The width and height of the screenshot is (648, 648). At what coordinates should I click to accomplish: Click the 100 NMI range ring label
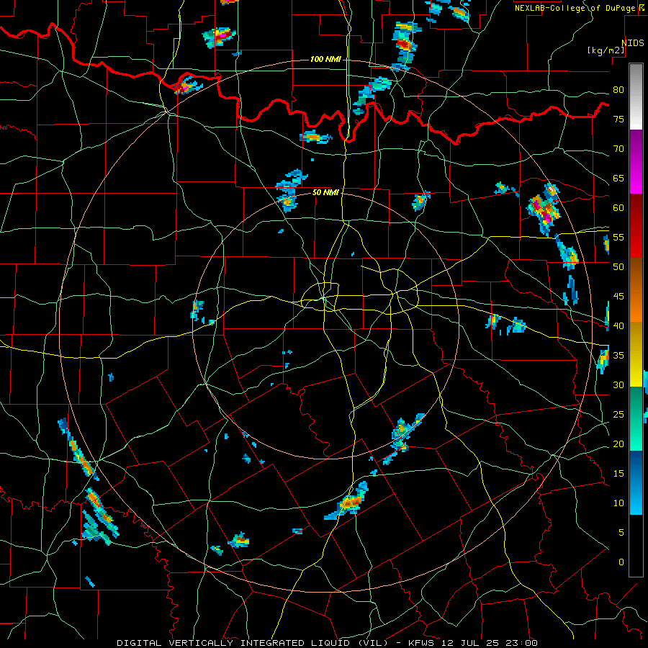pyautogui.click(x=325, y=60)
